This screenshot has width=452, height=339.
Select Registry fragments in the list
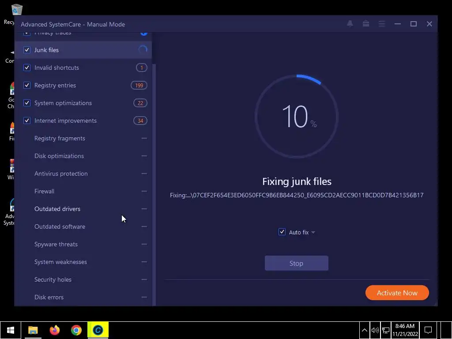pyautogui.click(x=60, y=138)
